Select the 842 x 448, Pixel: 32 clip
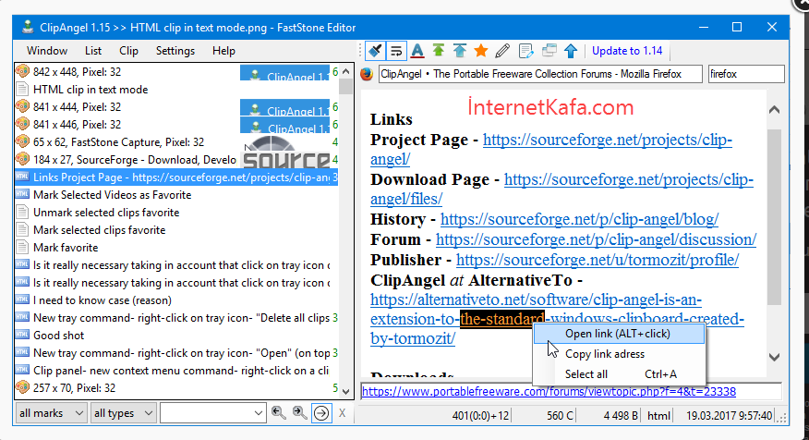 [x=176, y=72]
